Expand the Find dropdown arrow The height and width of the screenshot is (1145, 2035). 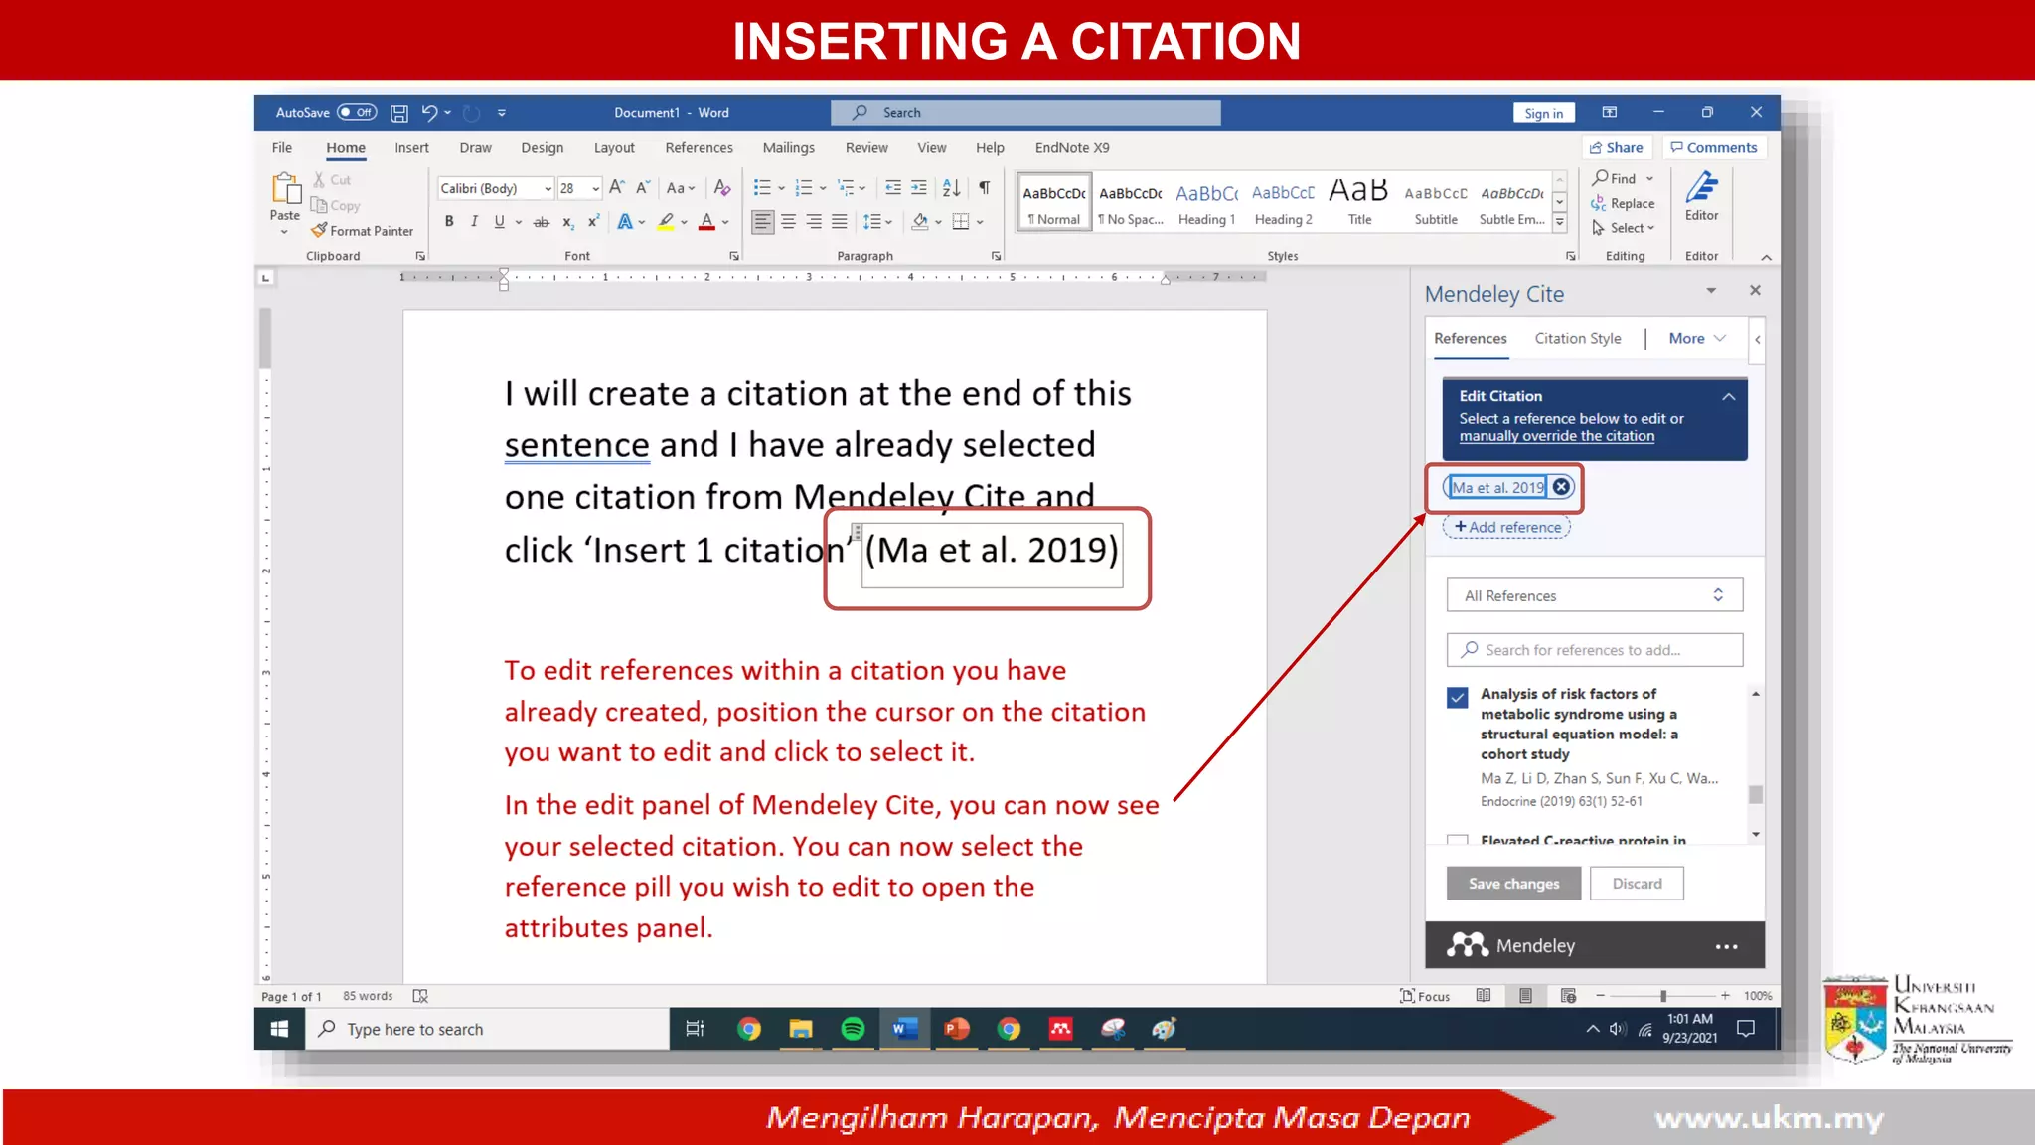(1650, 178)
